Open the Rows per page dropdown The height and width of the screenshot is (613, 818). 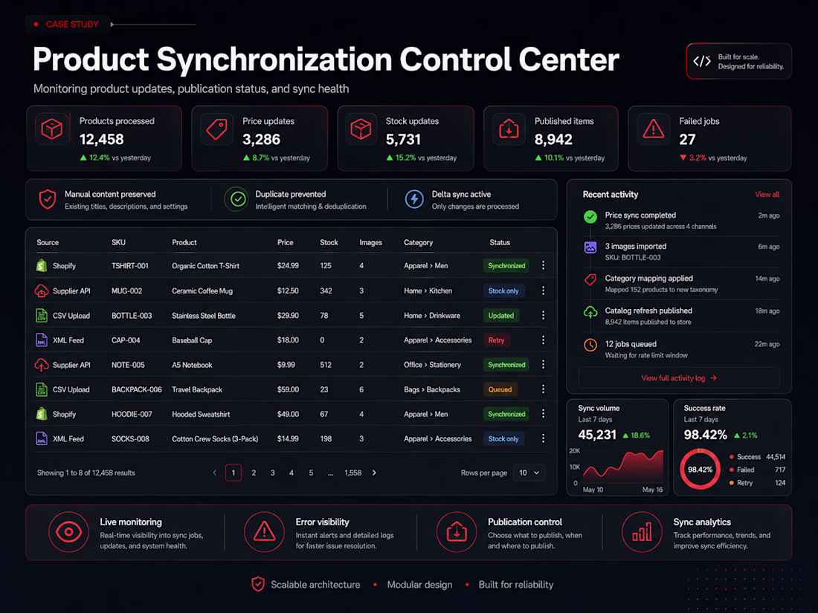[529, 473]
